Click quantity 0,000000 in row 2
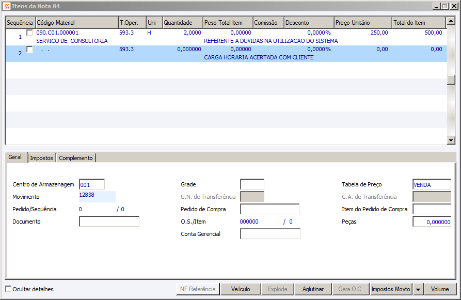This screenshot has height=300, width=461. (189, 49)
